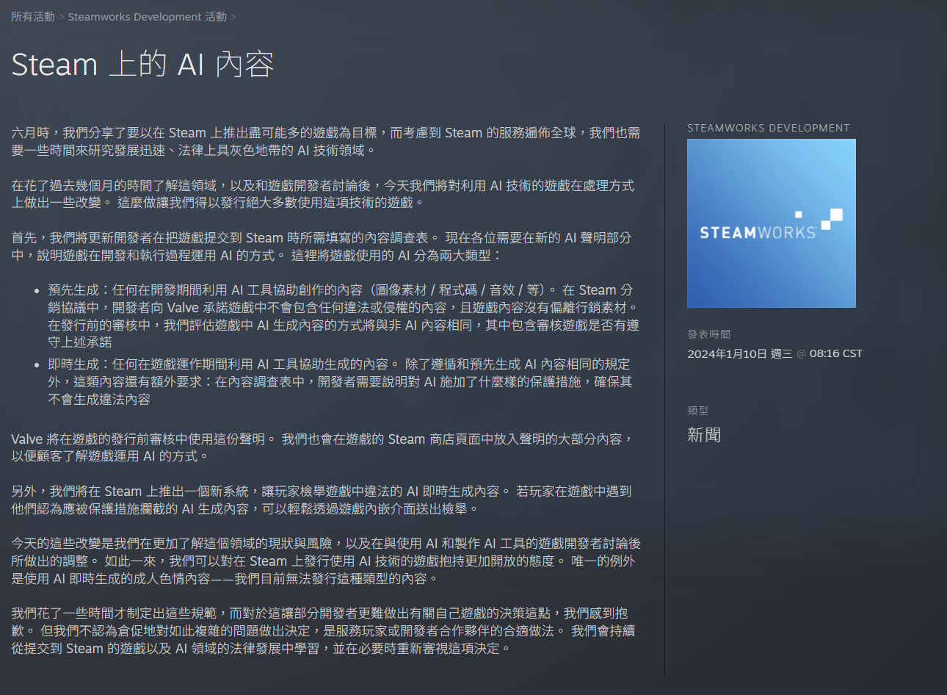Screen dimensions: 947x695
Task: Click the paragraph starting with 在花了過去幾個月
Action: pos(323,194)
